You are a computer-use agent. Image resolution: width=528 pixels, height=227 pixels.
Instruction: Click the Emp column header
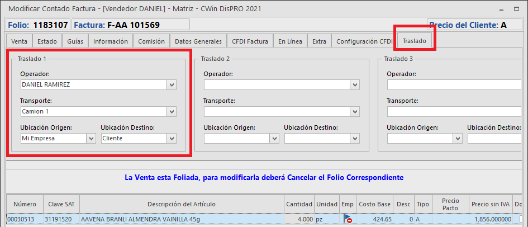click(x=348, y=204)
